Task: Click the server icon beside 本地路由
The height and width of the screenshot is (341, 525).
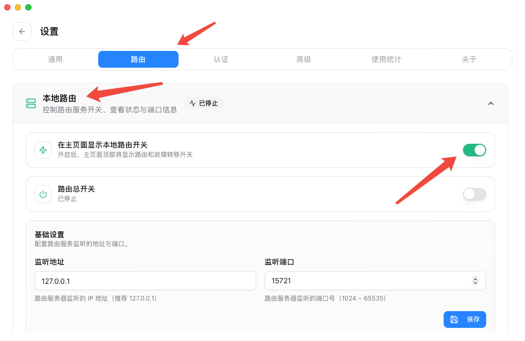Action: click(x=31, y=103)
